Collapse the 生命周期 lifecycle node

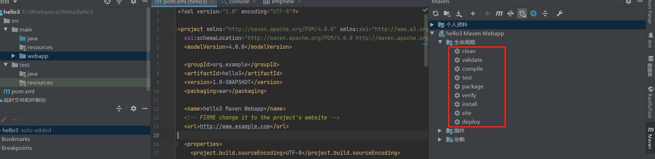[440, 42]
